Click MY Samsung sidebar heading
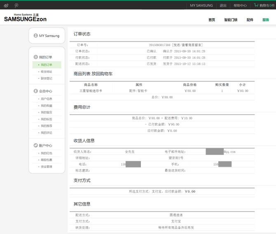The width and height of the screenshot is (276, 234). [49, 35]
